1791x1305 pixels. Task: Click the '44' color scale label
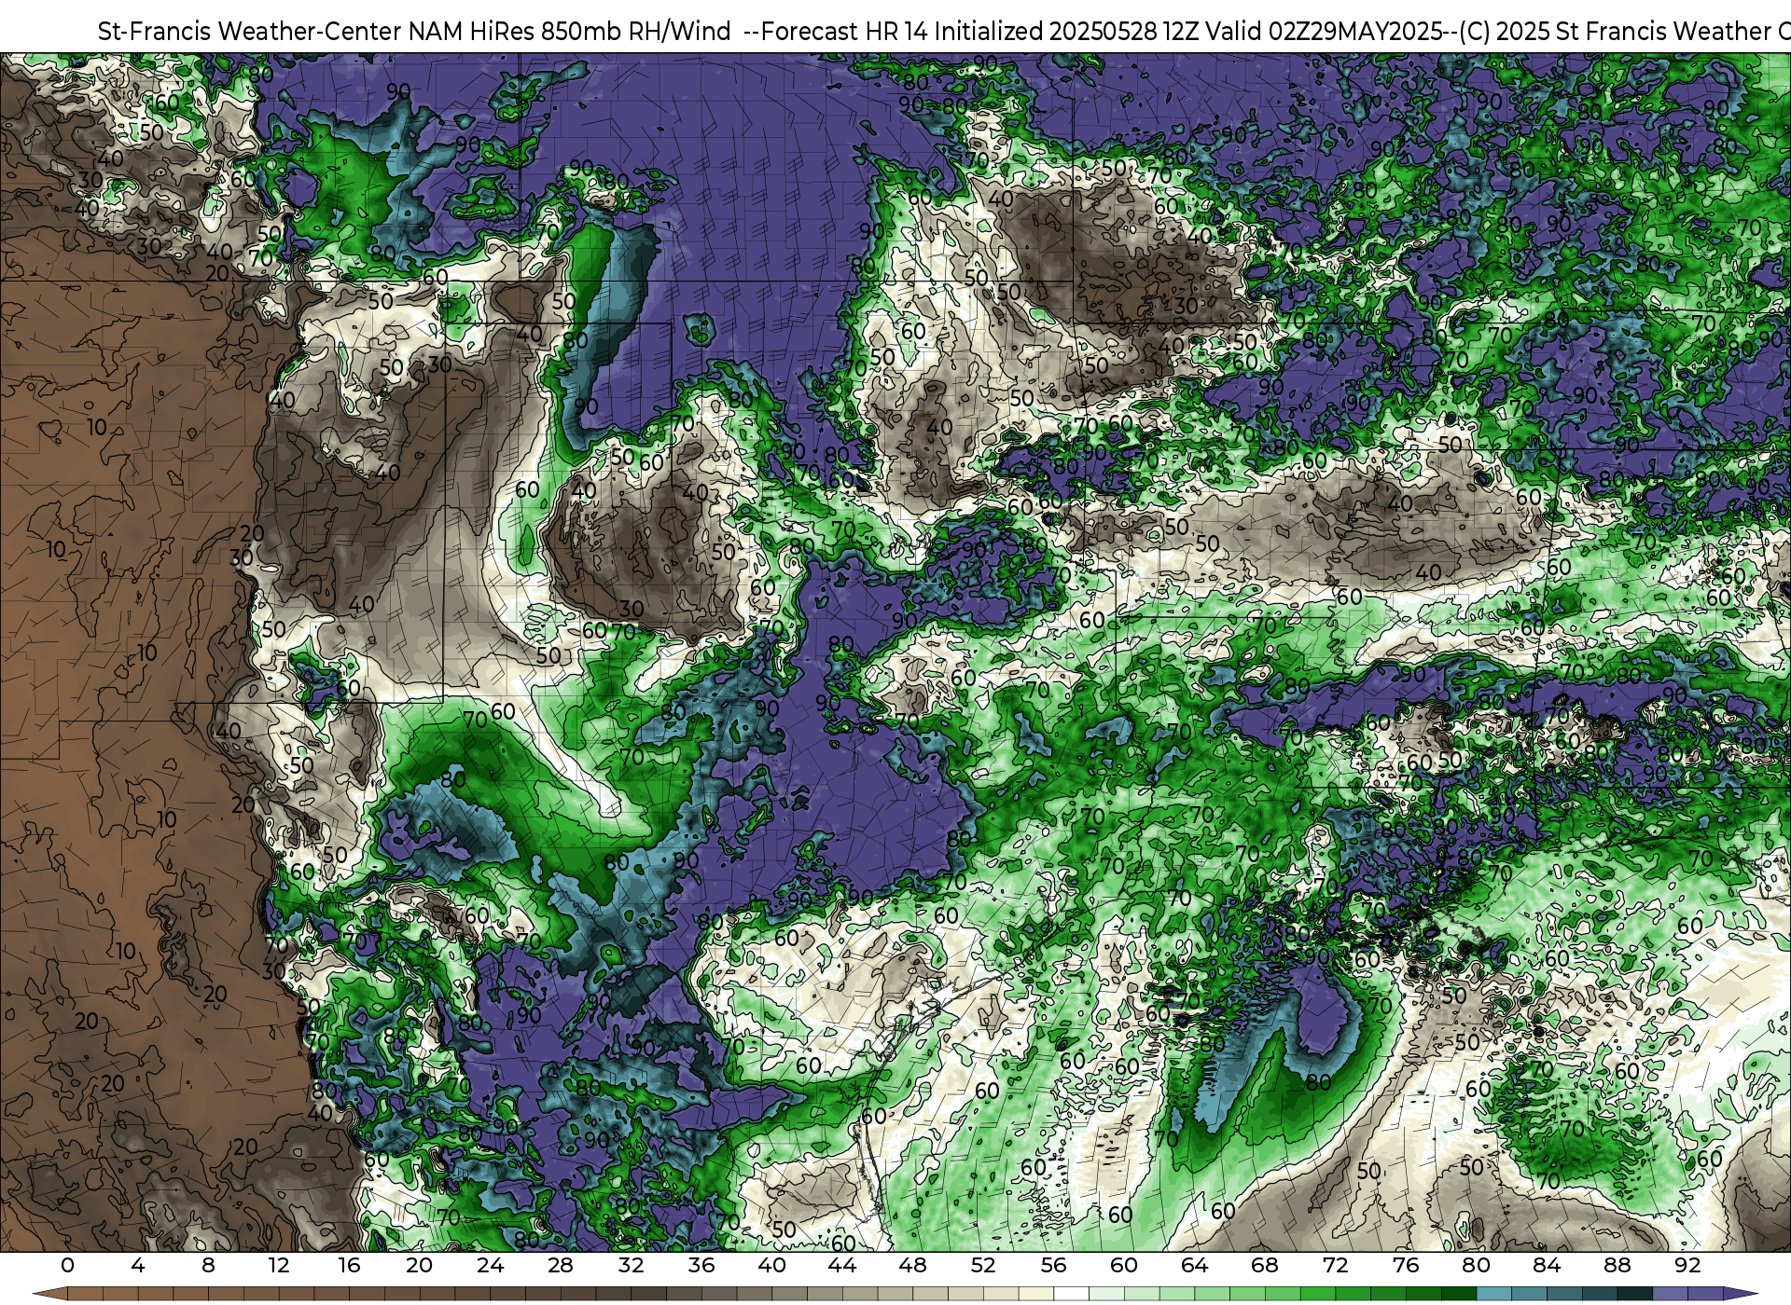842,1266
